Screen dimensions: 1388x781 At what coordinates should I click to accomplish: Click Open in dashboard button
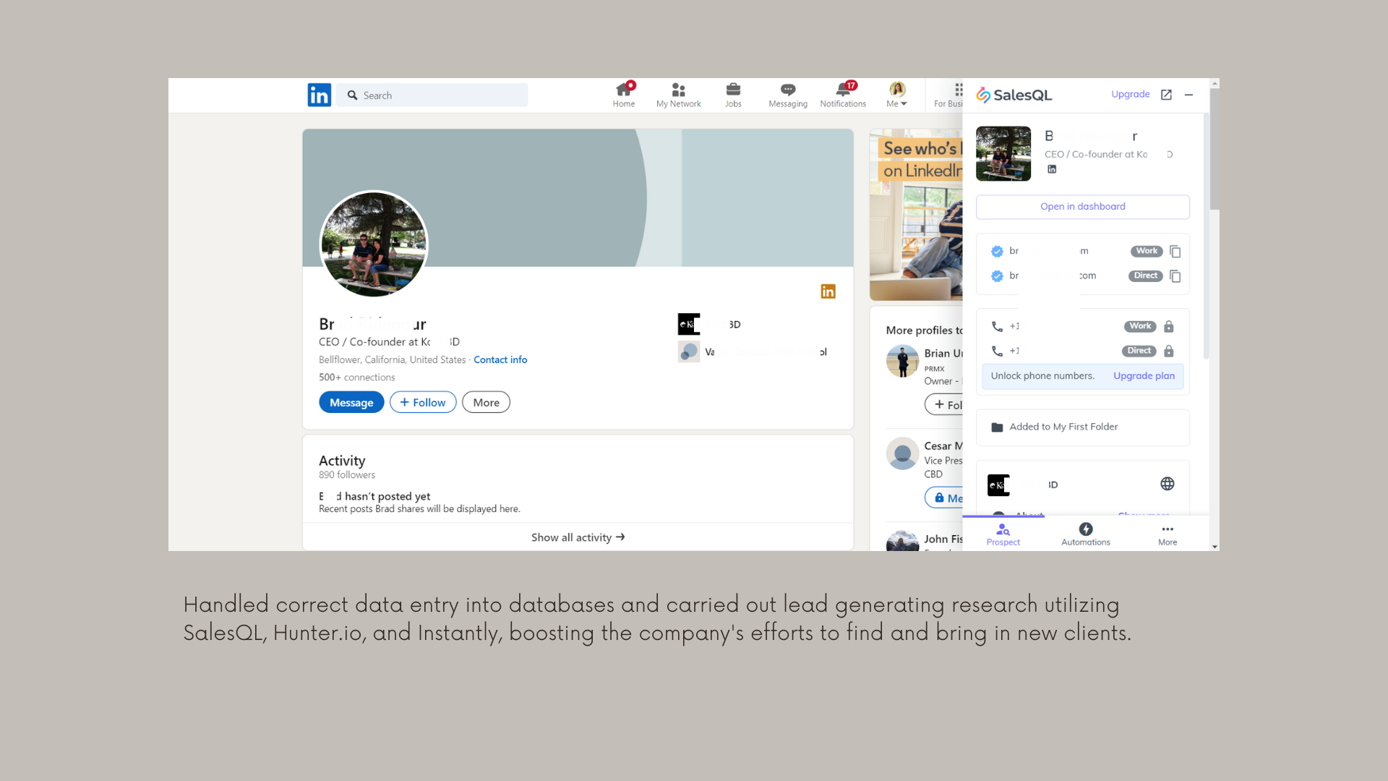tap(1083, 207)
